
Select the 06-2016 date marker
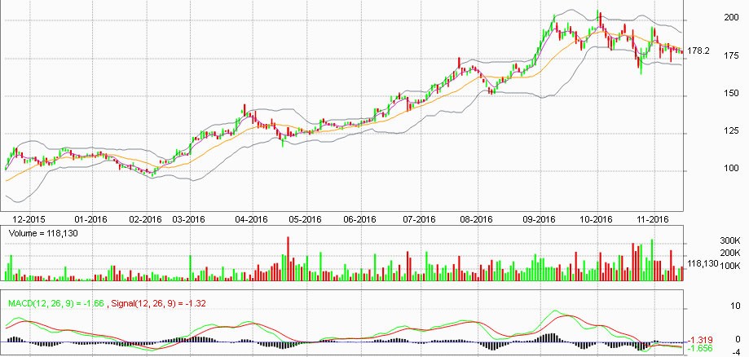pos(359,219)
